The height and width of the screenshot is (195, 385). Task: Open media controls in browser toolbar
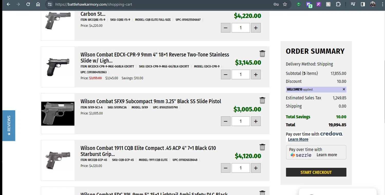tap(353, 4)
